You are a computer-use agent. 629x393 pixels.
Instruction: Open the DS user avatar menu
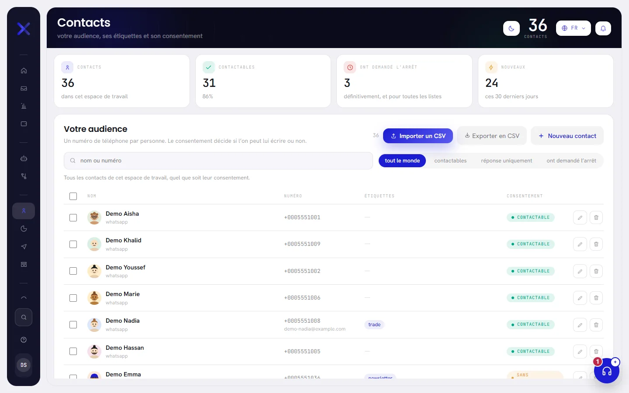(24, 365)
